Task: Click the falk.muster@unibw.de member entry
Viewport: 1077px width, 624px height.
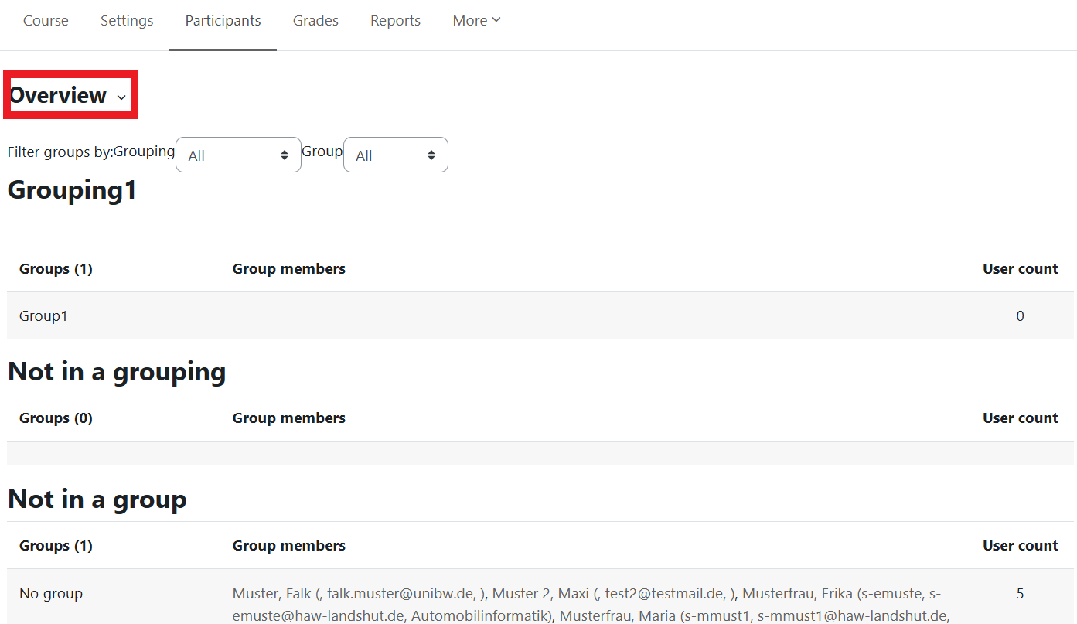Action: tap(399, 594)
